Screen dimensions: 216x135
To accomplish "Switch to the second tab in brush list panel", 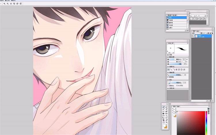I will 175,15.
